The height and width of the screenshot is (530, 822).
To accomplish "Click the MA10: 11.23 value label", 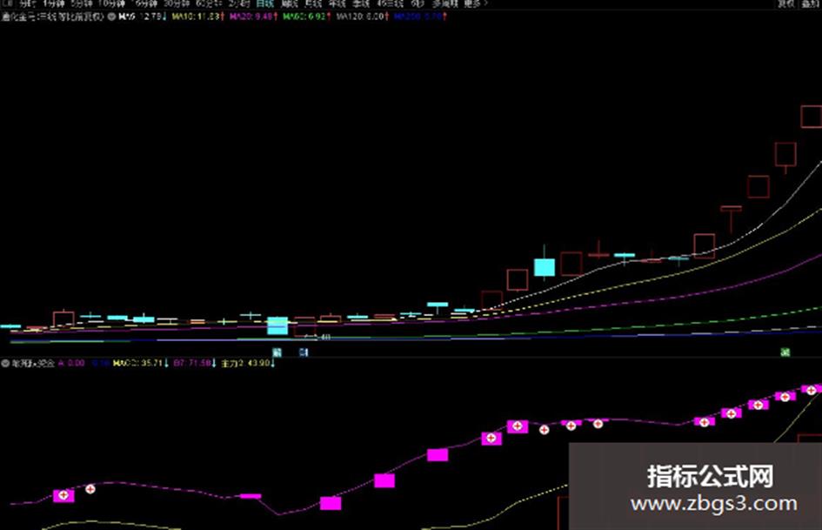I will click(x=197, y=17).
